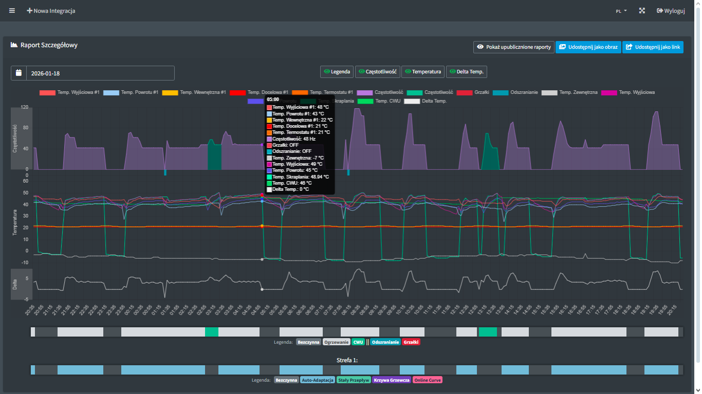702x394 pixels.
Task: Click Wyloguj to log out
Action: (x=671, y=11)
